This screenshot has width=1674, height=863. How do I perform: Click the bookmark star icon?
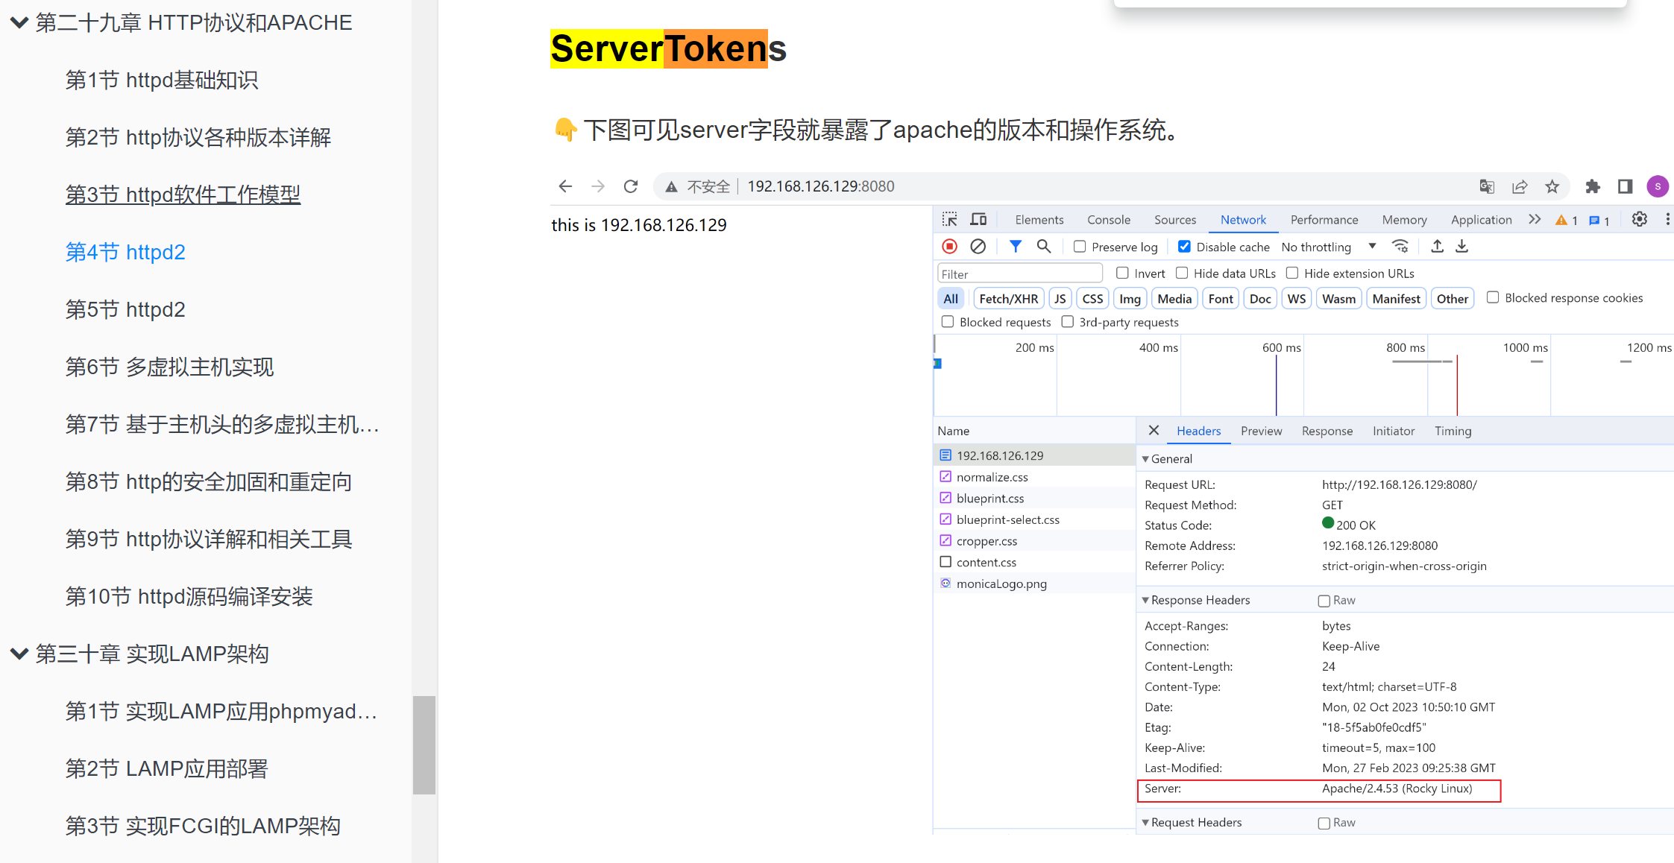1552,186
